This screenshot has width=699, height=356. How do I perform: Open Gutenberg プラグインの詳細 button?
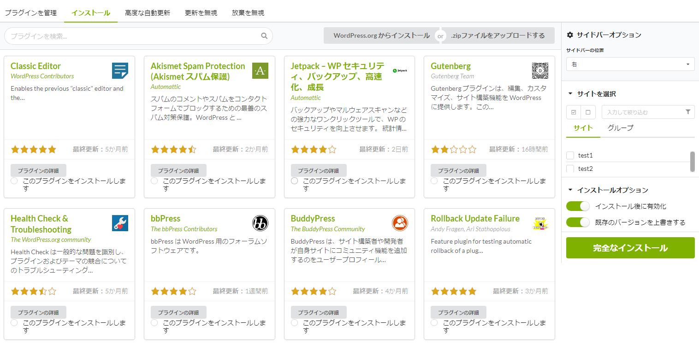click(458, 170)
